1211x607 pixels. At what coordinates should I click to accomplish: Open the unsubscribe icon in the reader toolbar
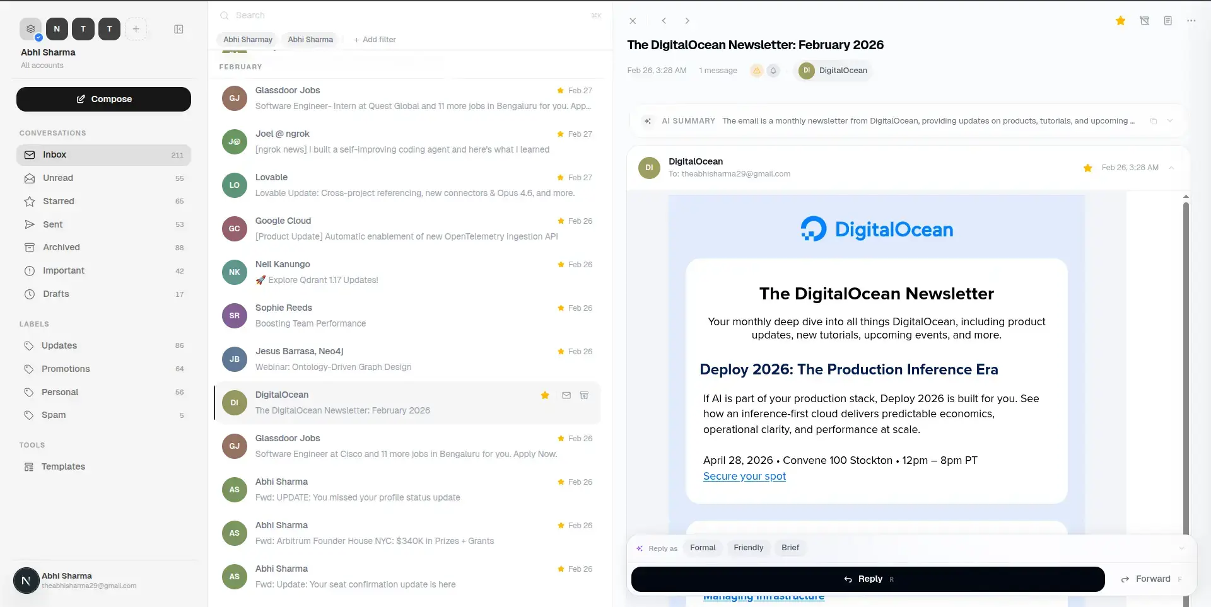[x=1144, y=21]
